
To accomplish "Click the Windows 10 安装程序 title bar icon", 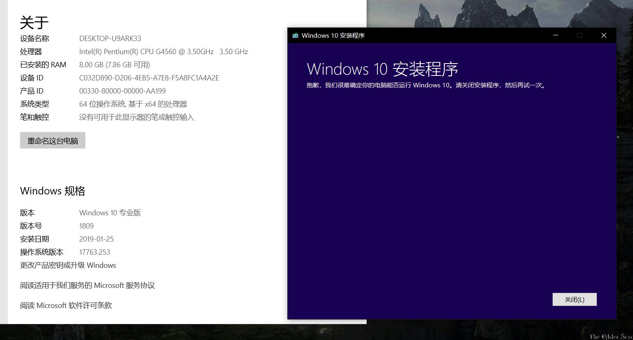I will coord(295,35).
